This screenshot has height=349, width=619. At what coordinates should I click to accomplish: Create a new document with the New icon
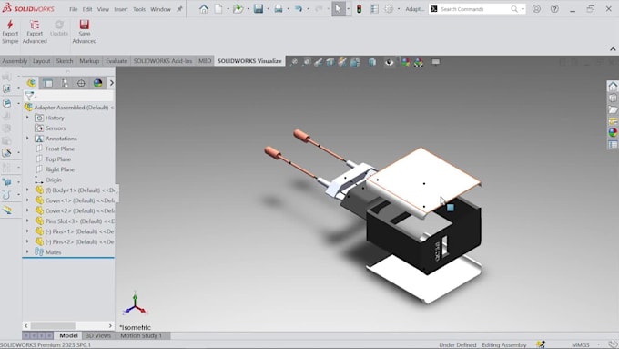coord(218,9)
